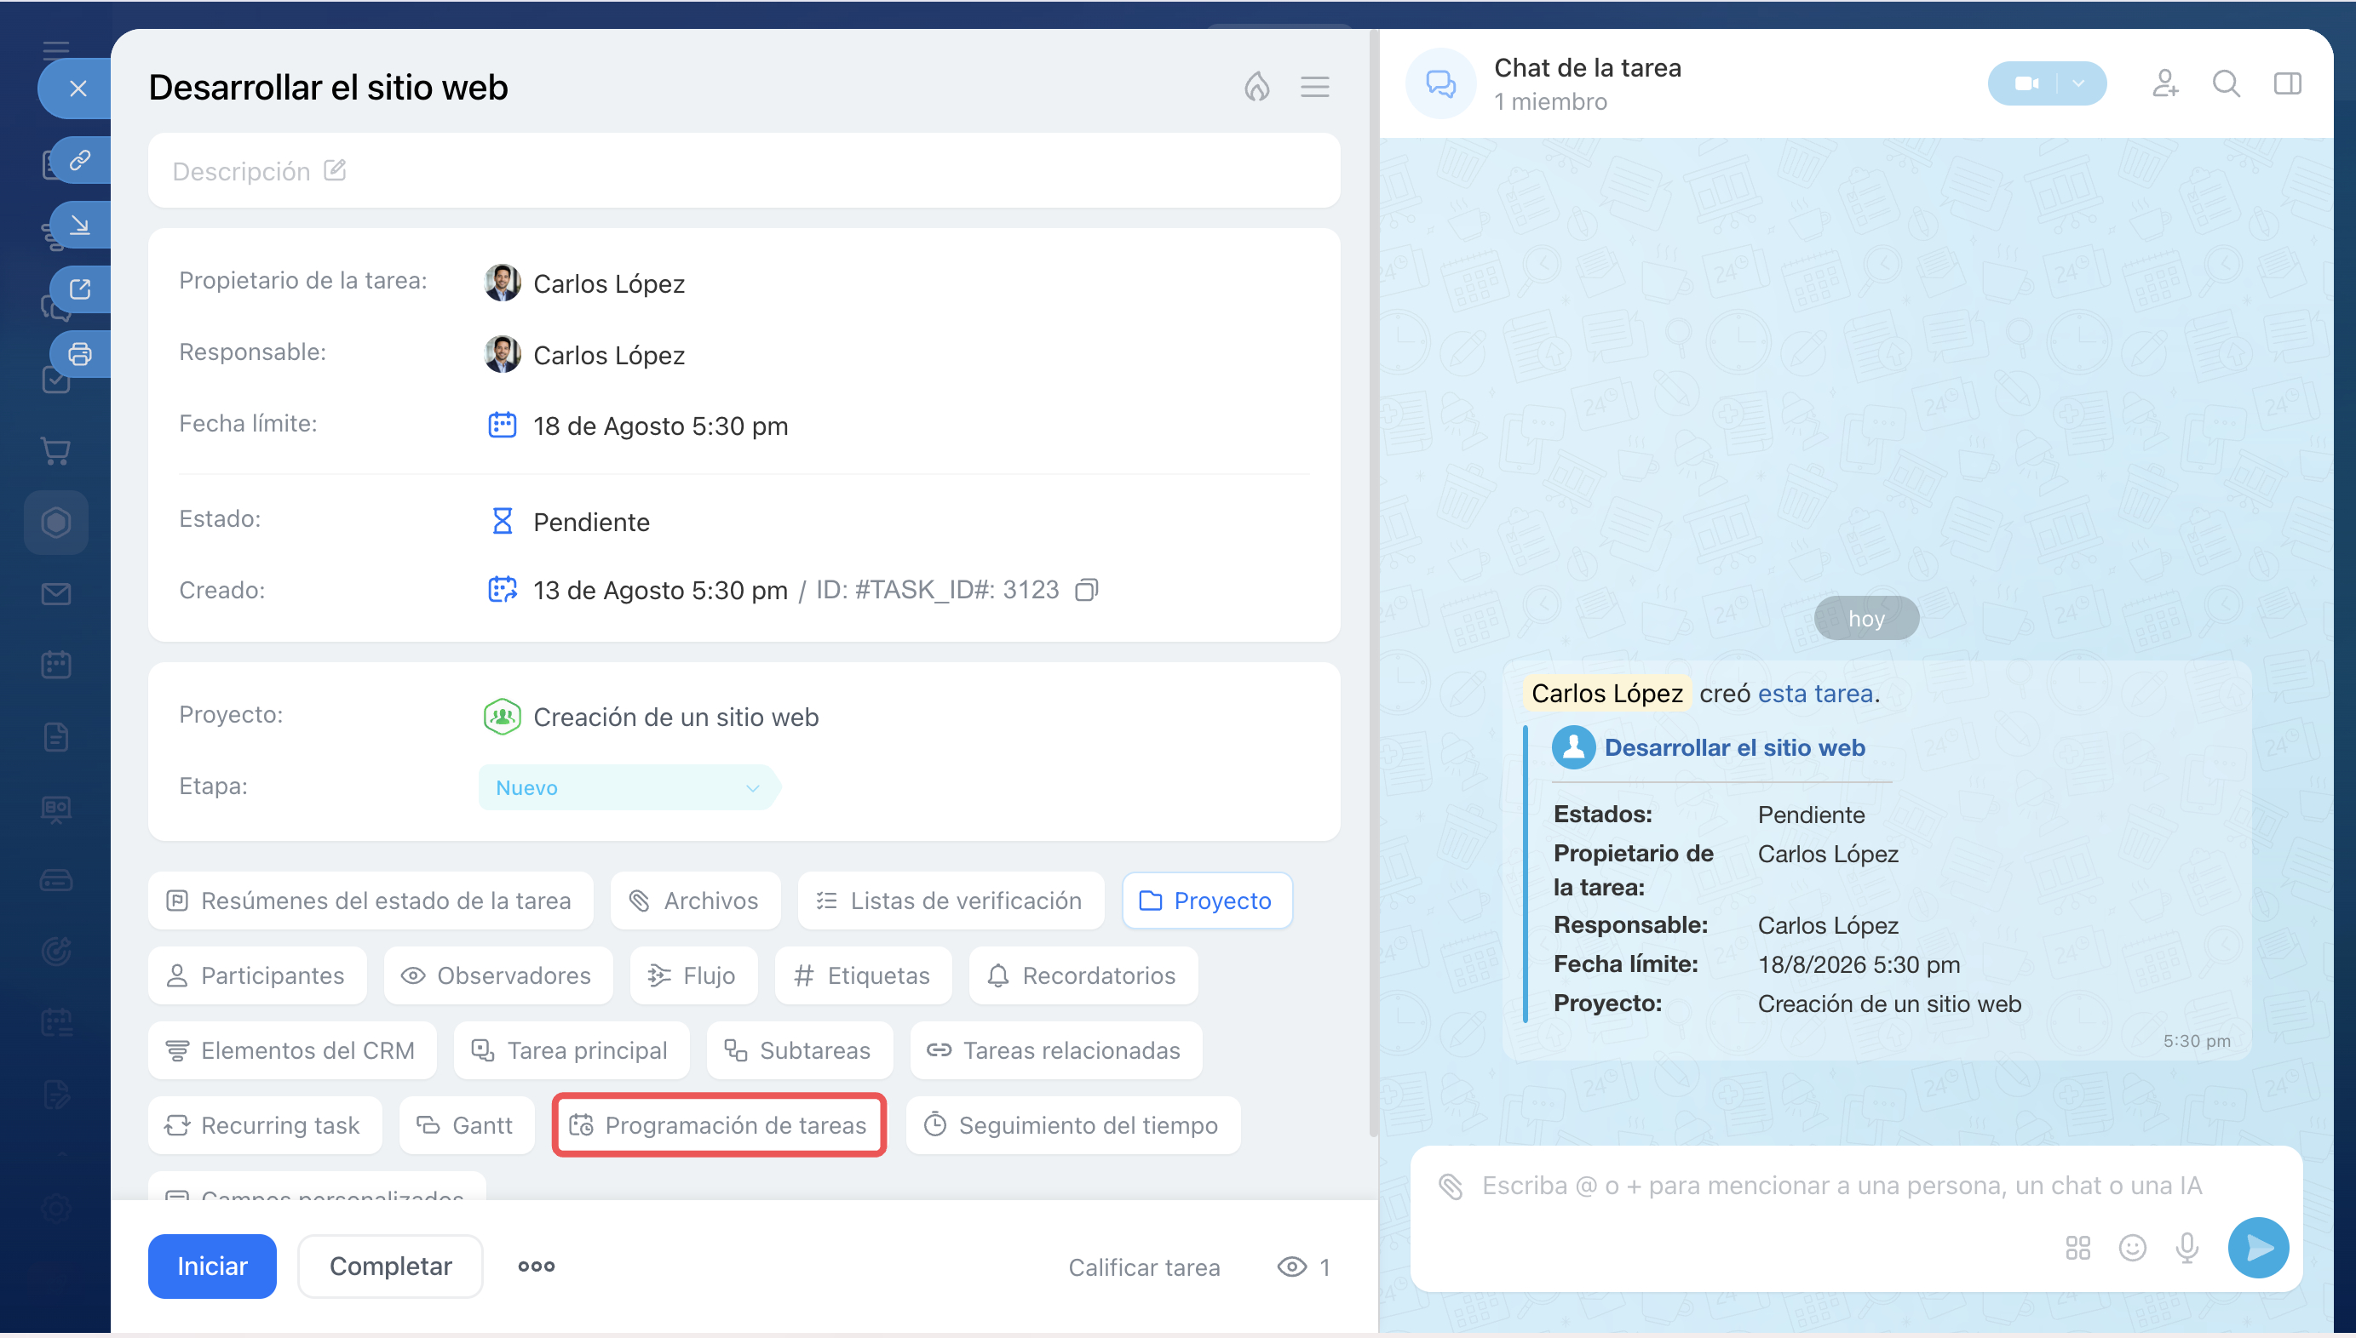Toggle the chat sidebar panel icon
The image size is (2356, 1338).
click(x=2287, y=83)
